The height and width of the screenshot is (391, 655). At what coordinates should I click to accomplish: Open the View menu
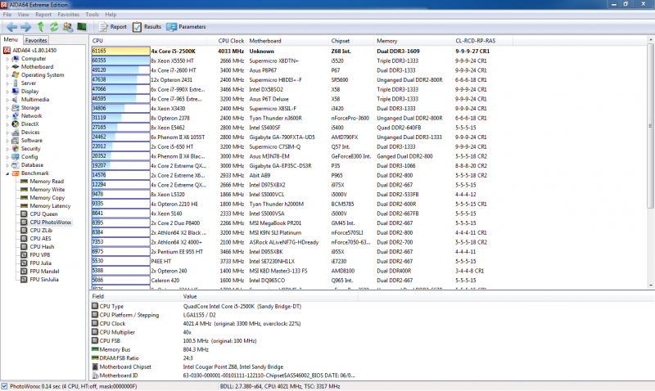[x=24, y=15]
